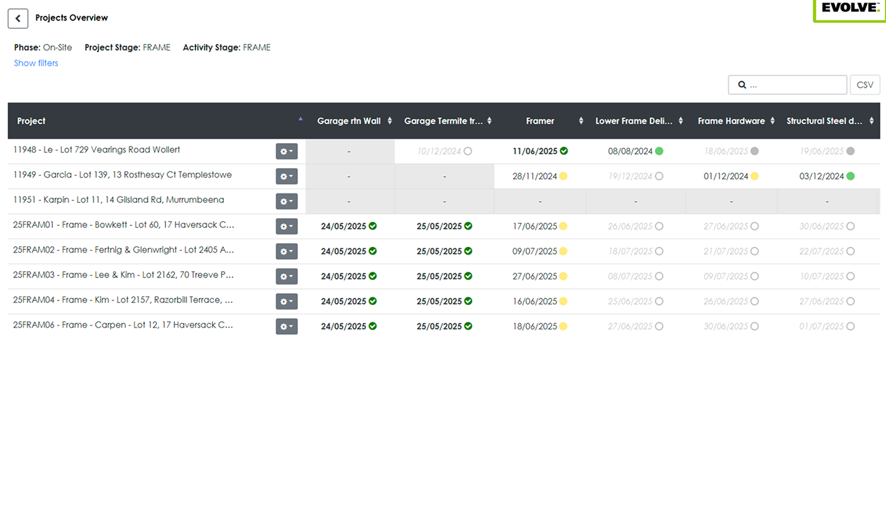Click yellow dot for 25FRAM06 Framer
Viewport: 886px width, 532px height.
pos(563,326)
